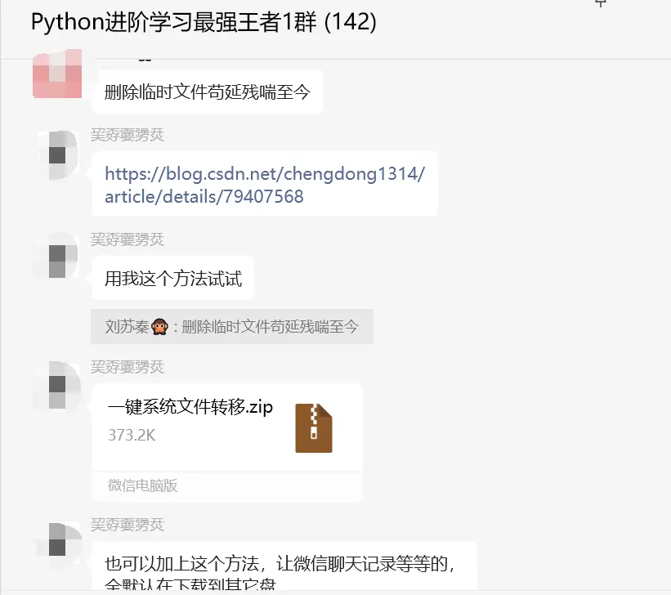
Task: Click the 373.2K file size text
Action: 132,435
